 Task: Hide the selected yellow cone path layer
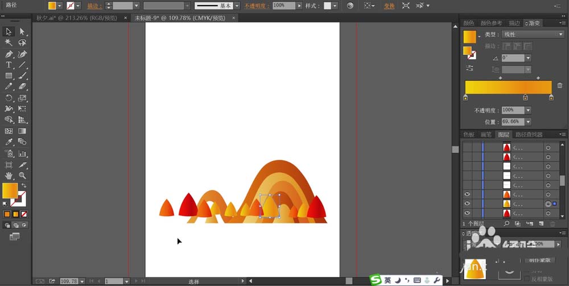pos(467,204)
